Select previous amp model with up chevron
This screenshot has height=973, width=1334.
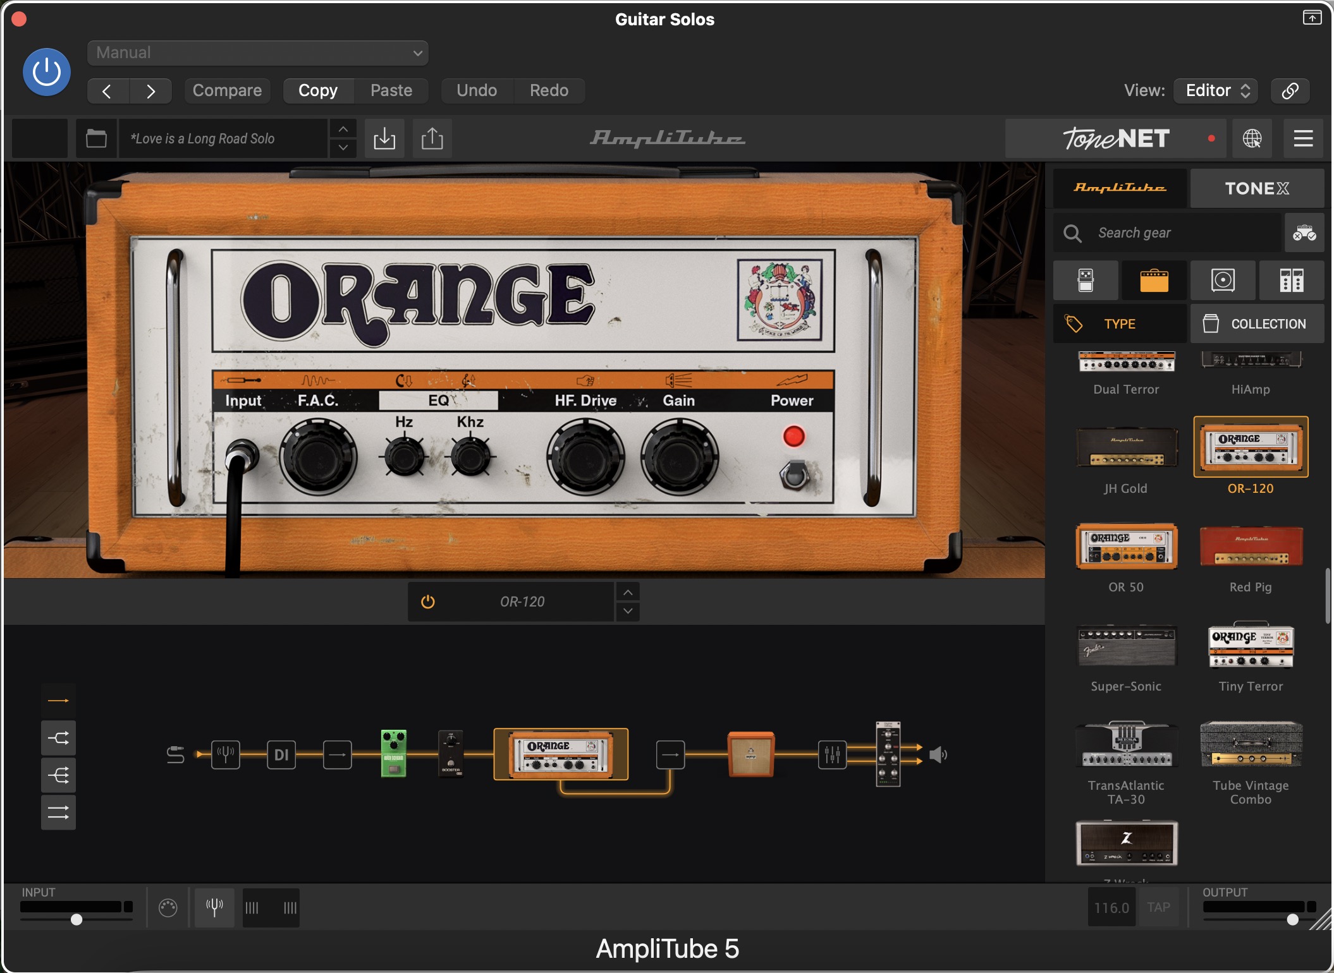(627, 593)
